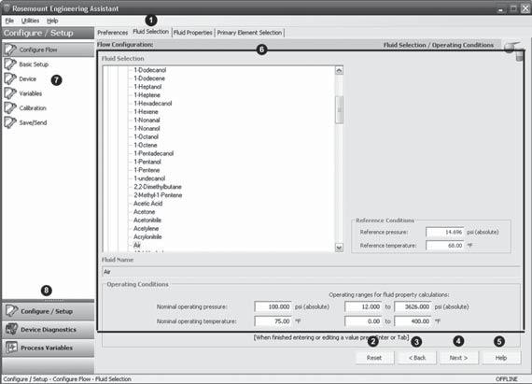Click the Reset button
The image size is (532, 384).
click(x=374, y=358)
